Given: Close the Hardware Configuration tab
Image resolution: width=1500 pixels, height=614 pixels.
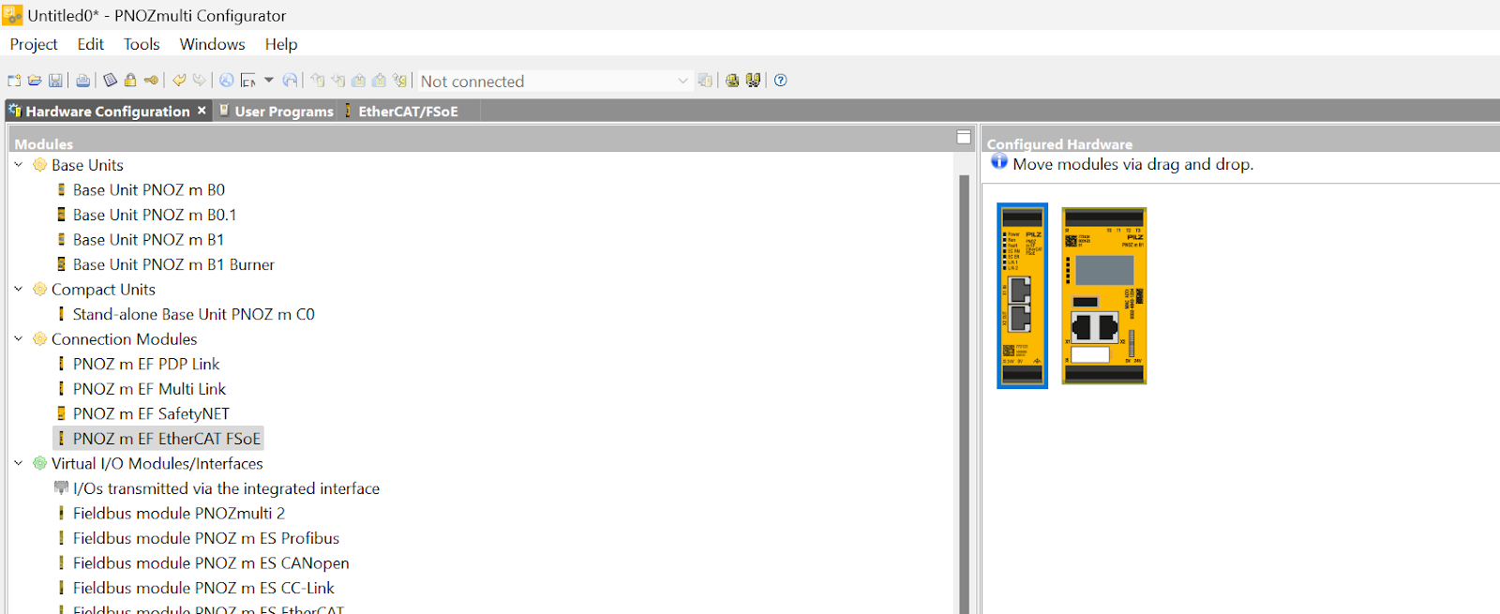Looking at the screenshot, I should click(x=202, y=111).
